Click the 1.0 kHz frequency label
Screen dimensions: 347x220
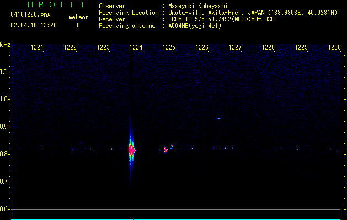tap(5, 99)
